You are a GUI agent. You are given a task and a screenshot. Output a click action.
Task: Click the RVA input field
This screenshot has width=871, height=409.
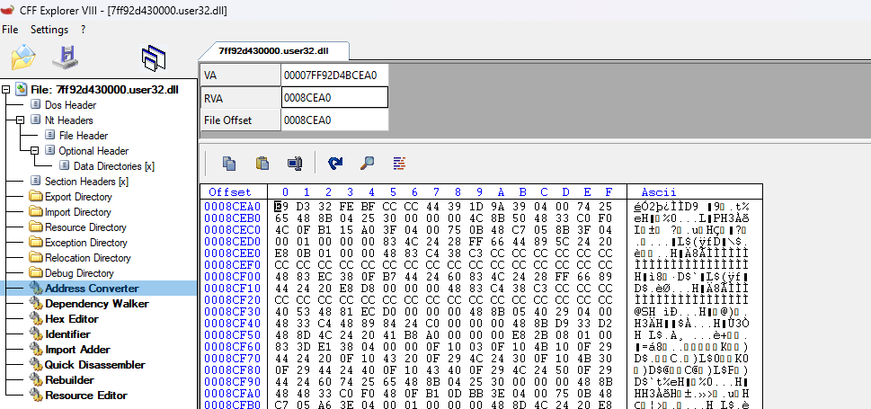(334, 97)
